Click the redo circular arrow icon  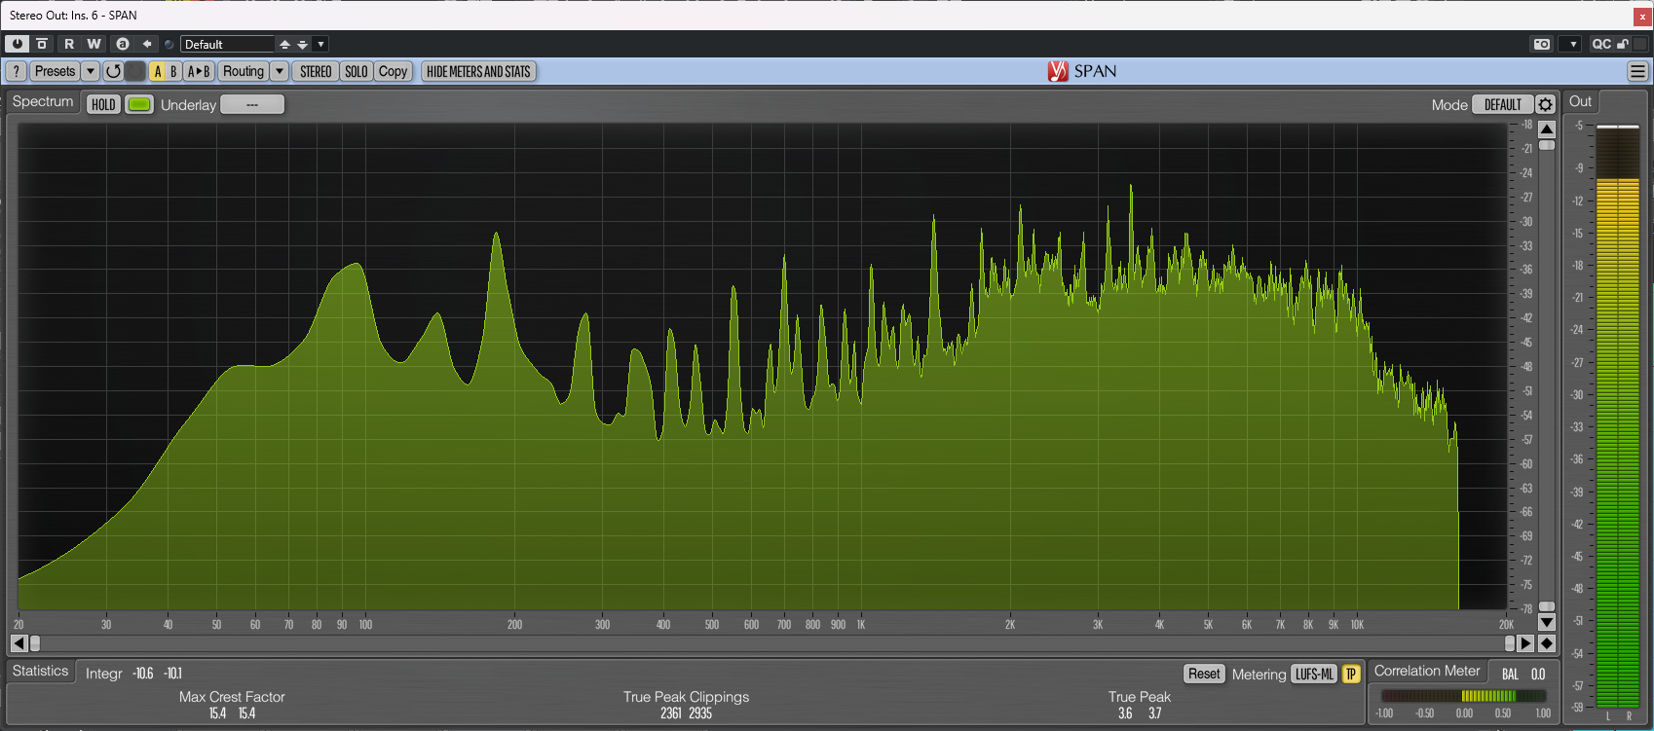coord(135,71)
